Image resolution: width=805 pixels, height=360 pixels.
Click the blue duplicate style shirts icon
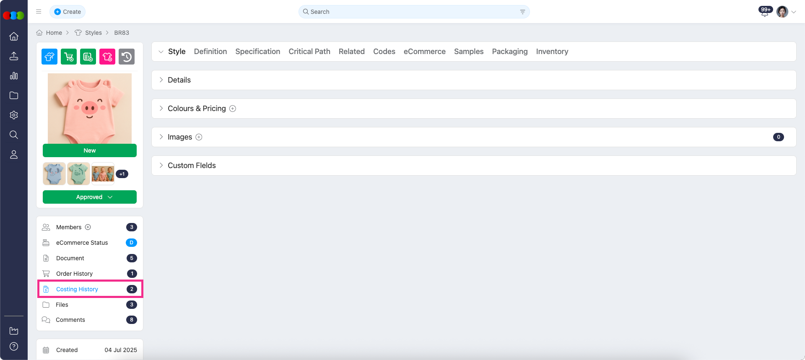click(x=49, y=57)
